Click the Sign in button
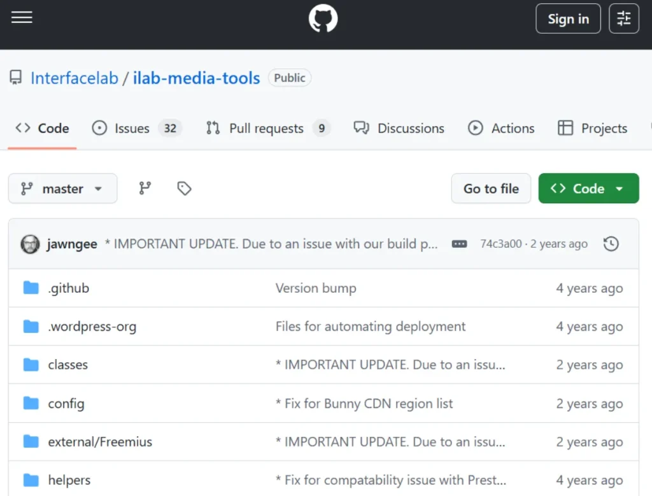The height and width of the screenshot is (496, 652). click(568, 18)
